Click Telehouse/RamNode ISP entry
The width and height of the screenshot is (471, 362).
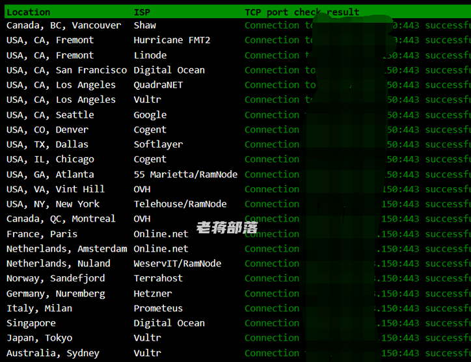[180, 204]
